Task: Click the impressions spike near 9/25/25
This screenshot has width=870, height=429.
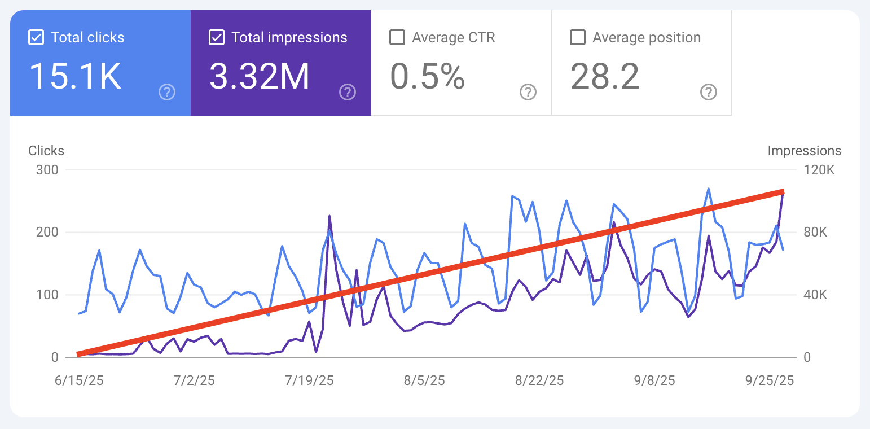Action: tap(783, 195)
